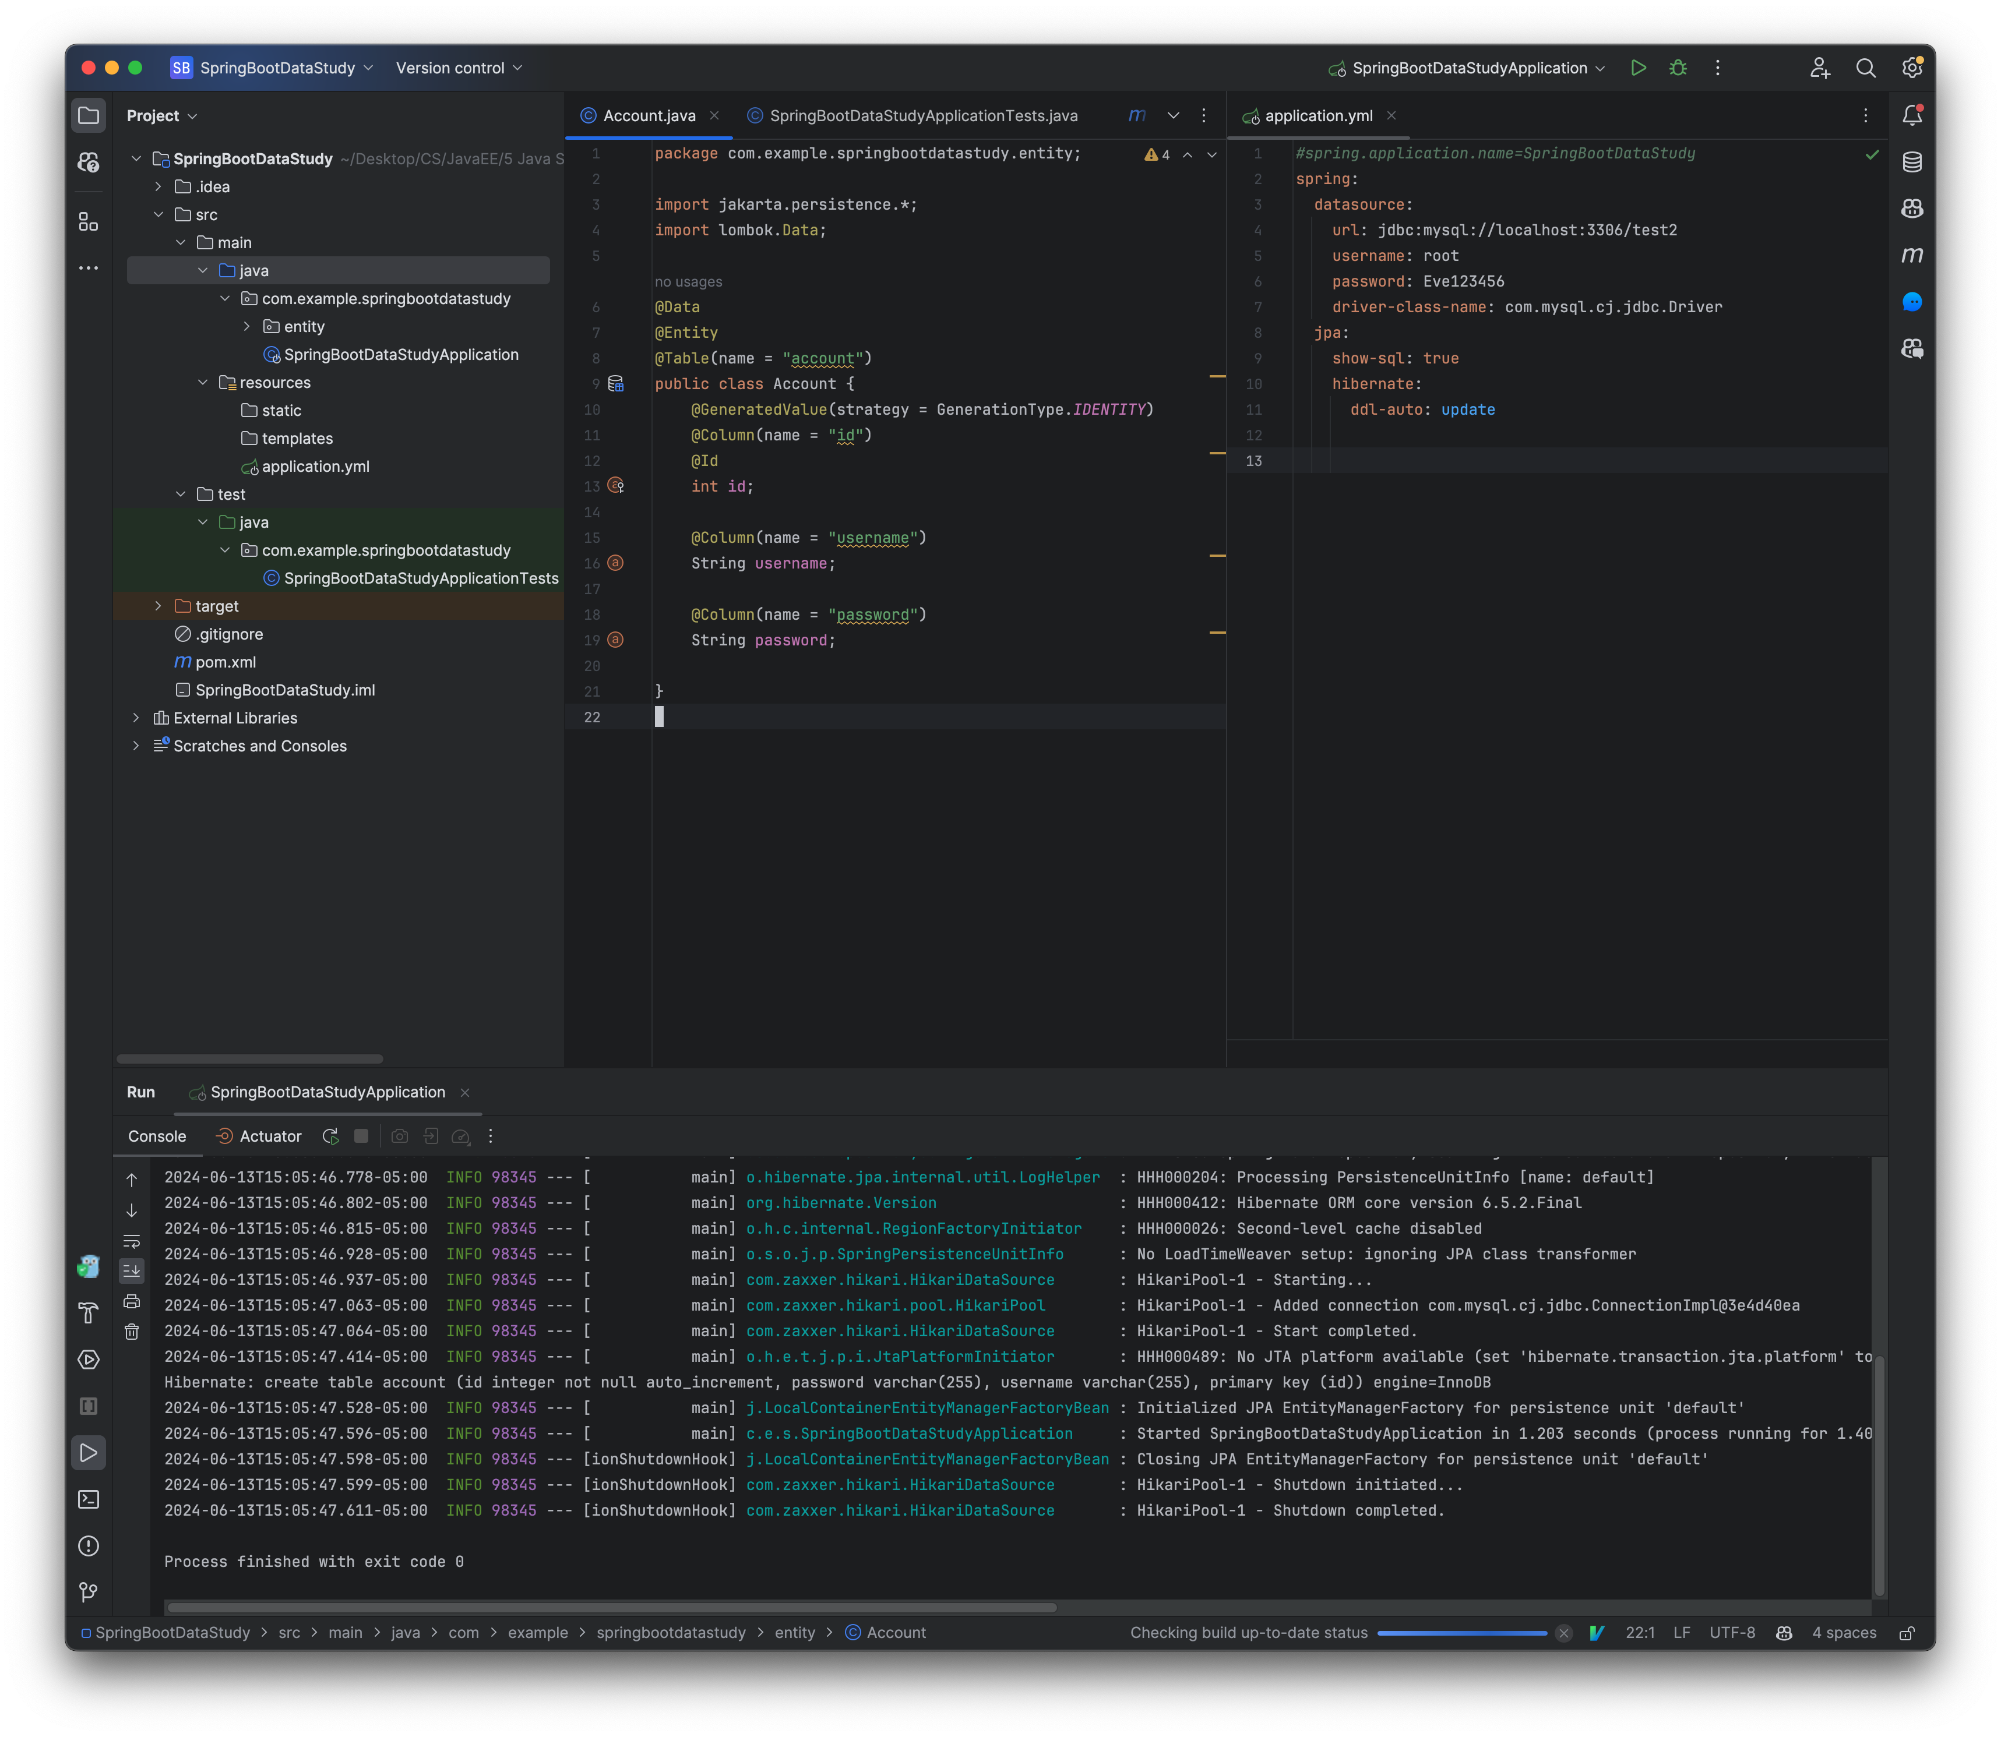Image resolution: width=2001 pixels, height=1737 pixels.
Task: Switch to SpringBootDataStudyApplicationTests.java tab
Action: (922, 115)
